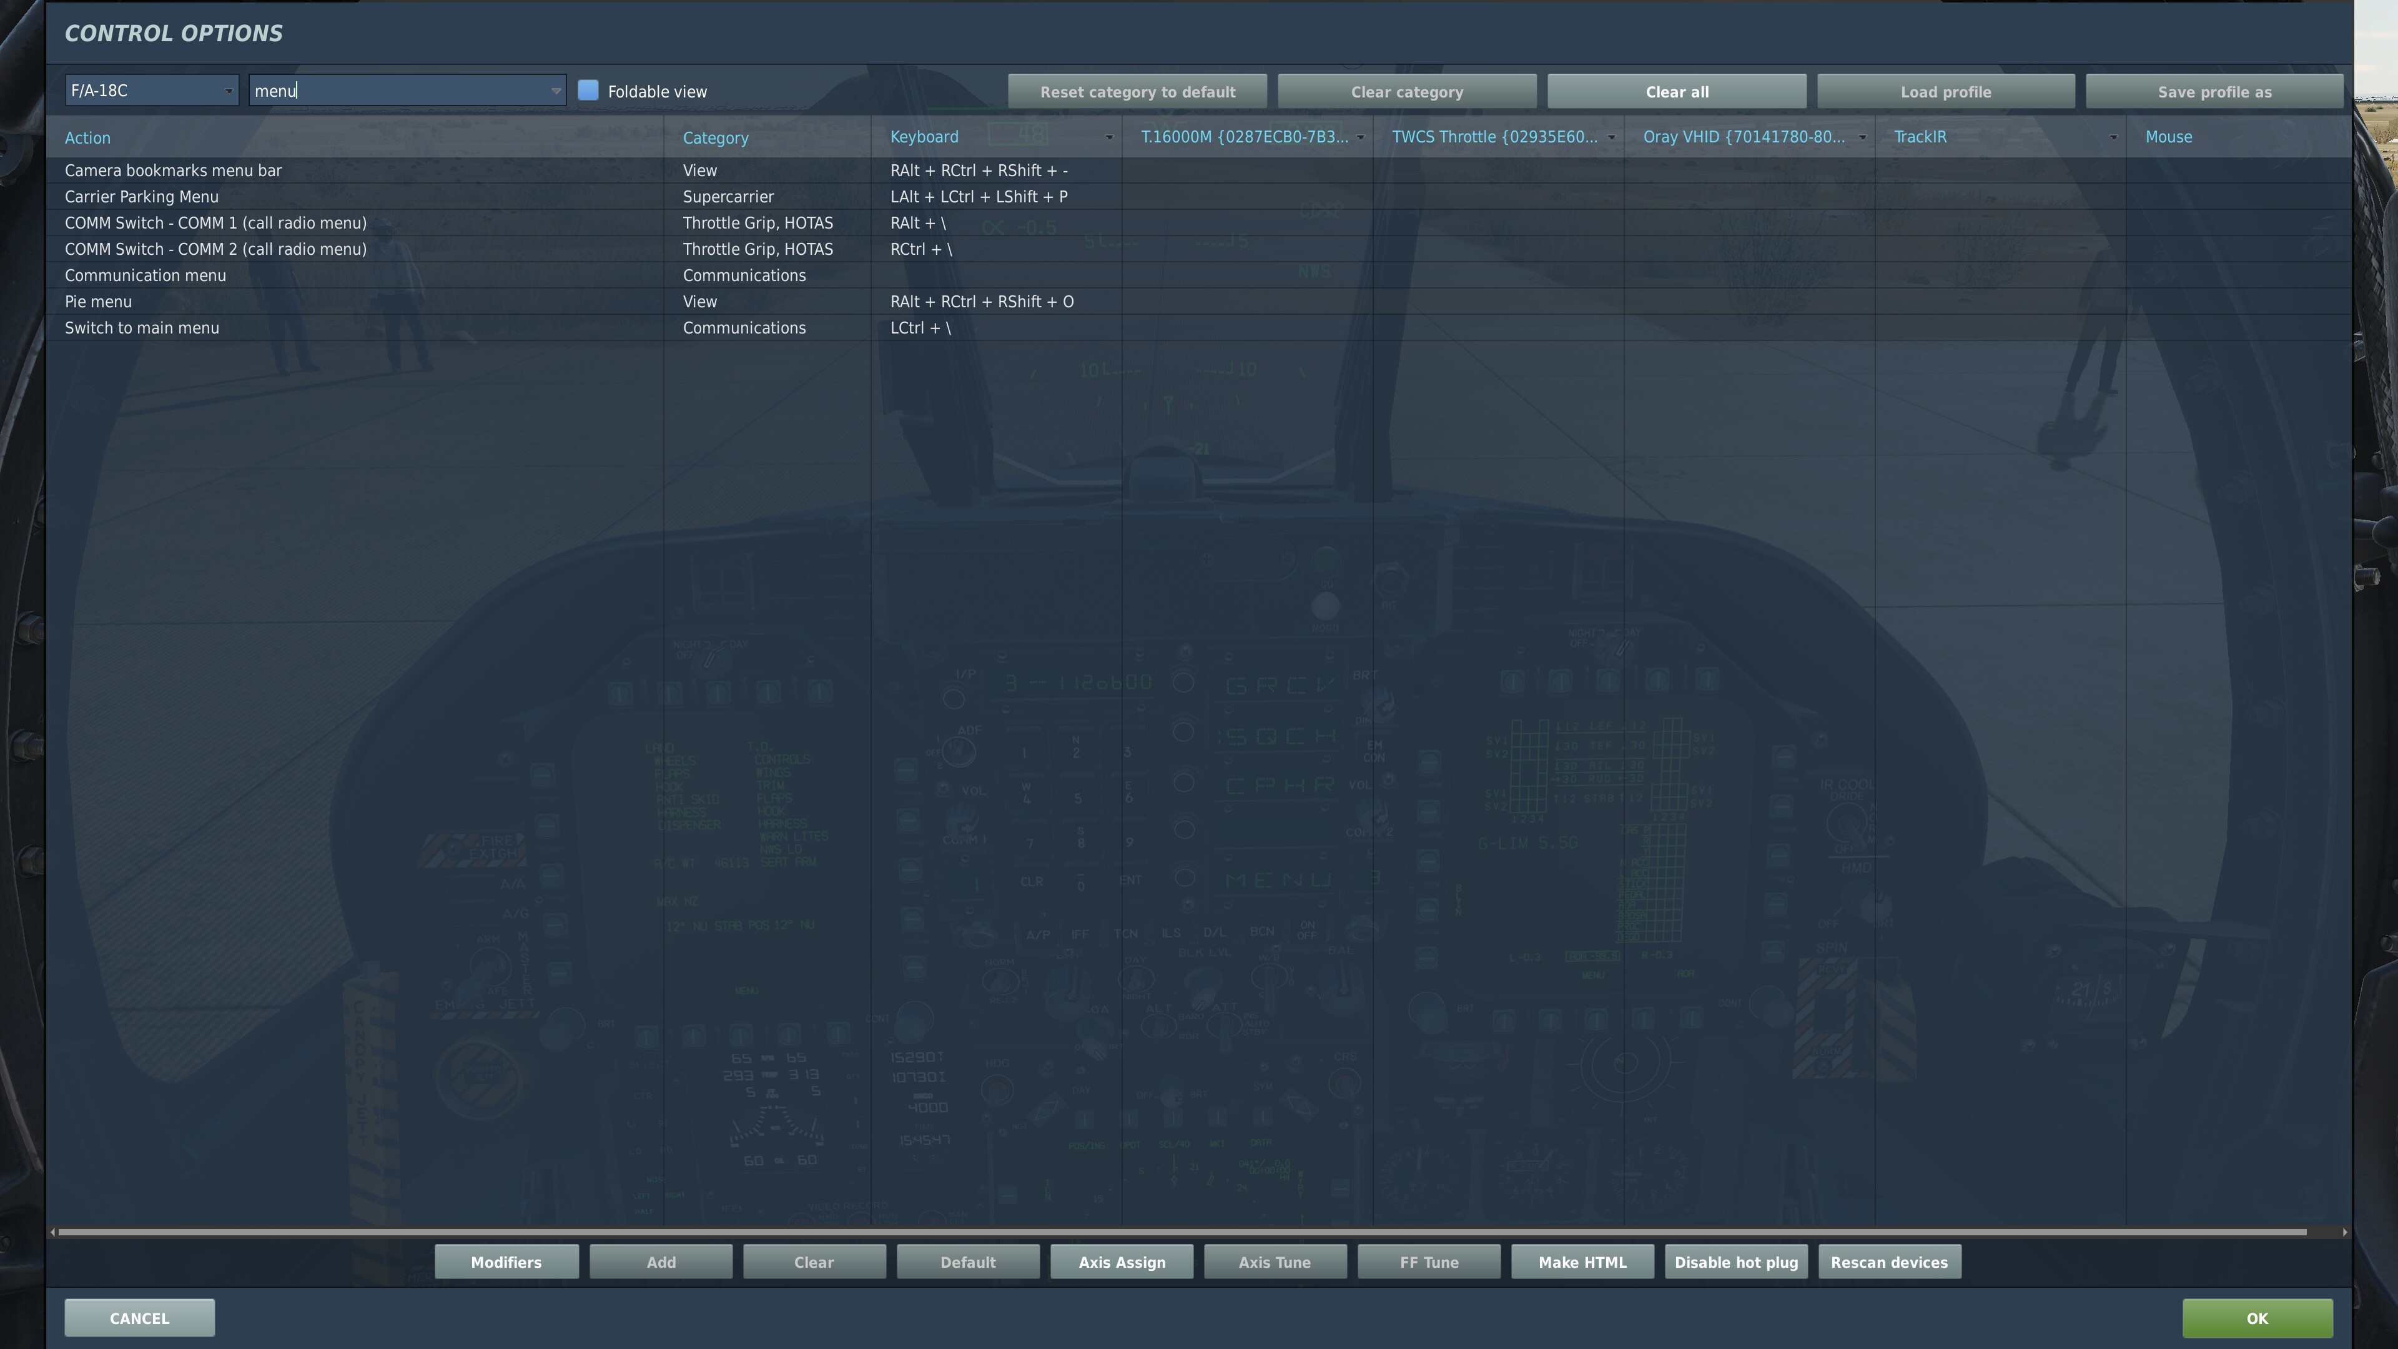This screenshot has height=1349, width=2398.
Task: Open the Modifiers panel
Action: point(505,1262)
